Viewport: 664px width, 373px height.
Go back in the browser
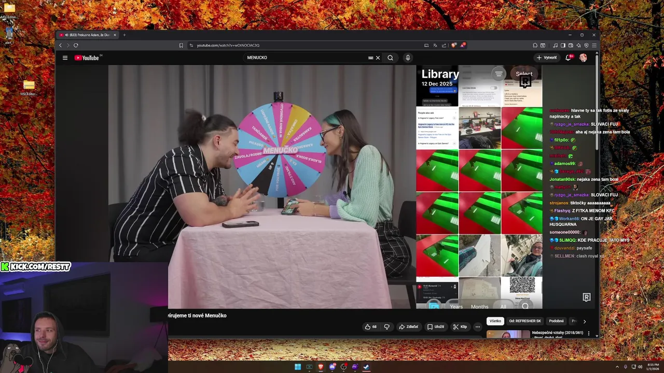(60, 45)
